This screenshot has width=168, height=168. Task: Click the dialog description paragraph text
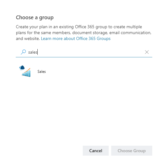(84, 33)
